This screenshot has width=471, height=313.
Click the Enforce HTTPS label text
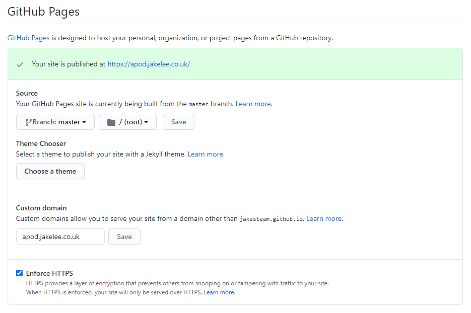49,273
